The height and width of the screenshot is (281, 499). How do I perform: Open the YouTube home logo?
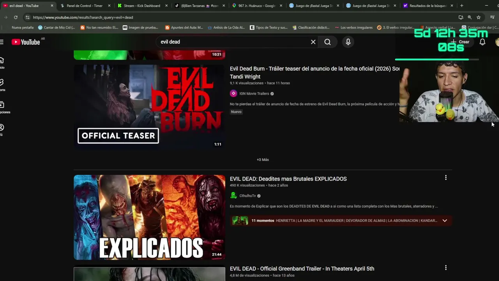click(26, 42)
